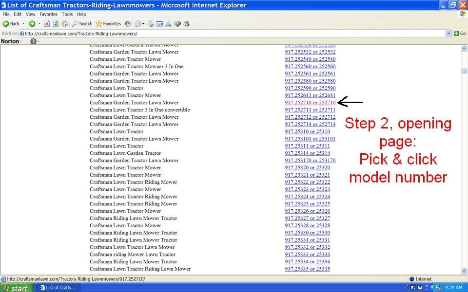The width and height of the screenshot is (468, 292).
Task: Open the Favorites pane from toolbar
Action: (108, 24)
